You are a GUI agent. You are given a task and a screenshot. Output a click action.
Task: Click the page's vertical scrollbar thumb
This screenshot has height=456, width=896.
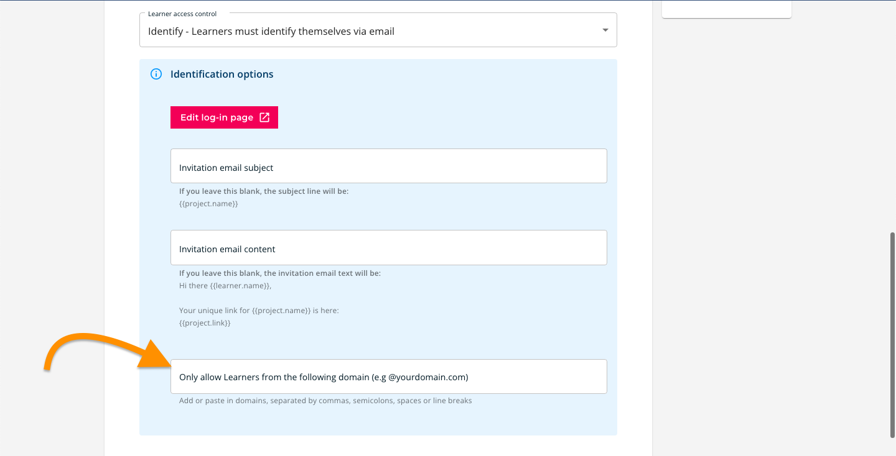(x=892, y=335)
